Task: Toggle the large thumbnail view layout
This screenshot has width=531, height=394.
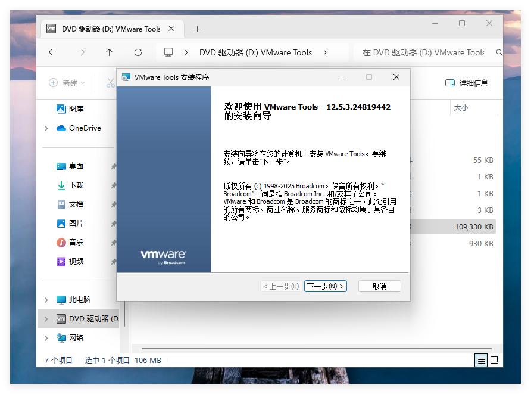Action: (494, 360)
